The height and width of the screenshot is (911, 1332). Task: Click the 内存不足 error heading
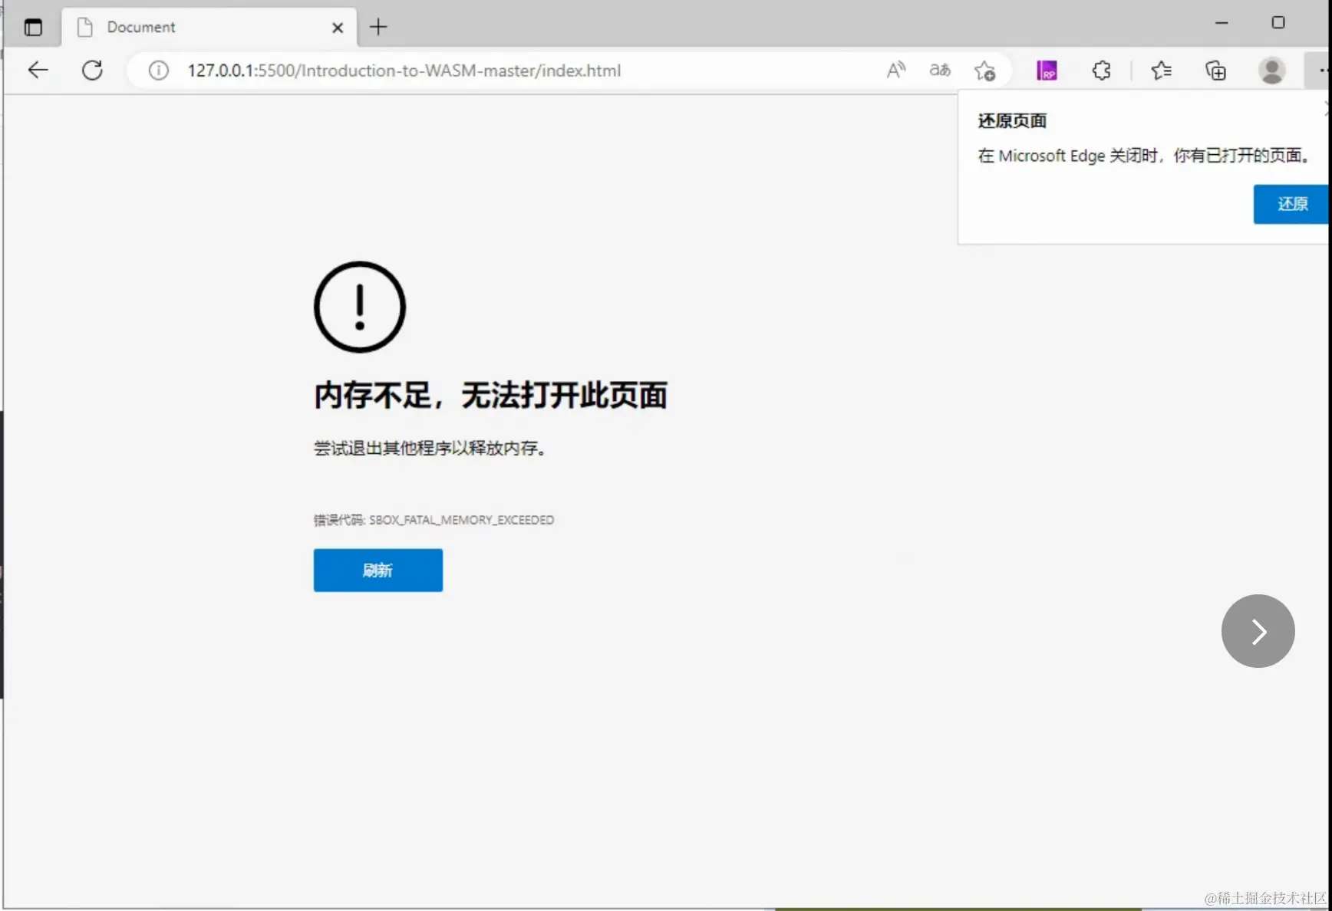click(490, 396)
